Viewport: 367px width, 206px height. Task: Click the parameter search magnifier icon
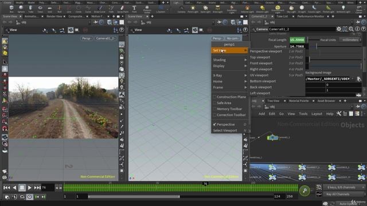click(351, 29)
